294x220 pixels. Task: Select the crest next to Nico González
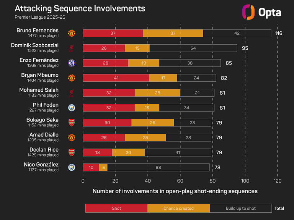pyautogui.click(x=71, y=167)
